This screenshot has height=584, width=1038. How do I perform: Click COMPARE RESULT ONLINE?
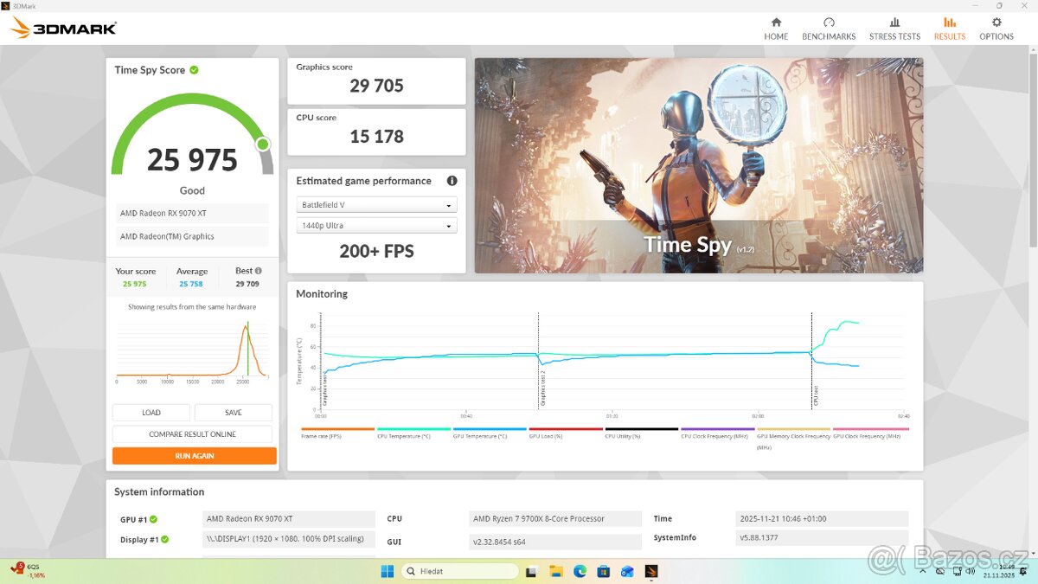192,433
